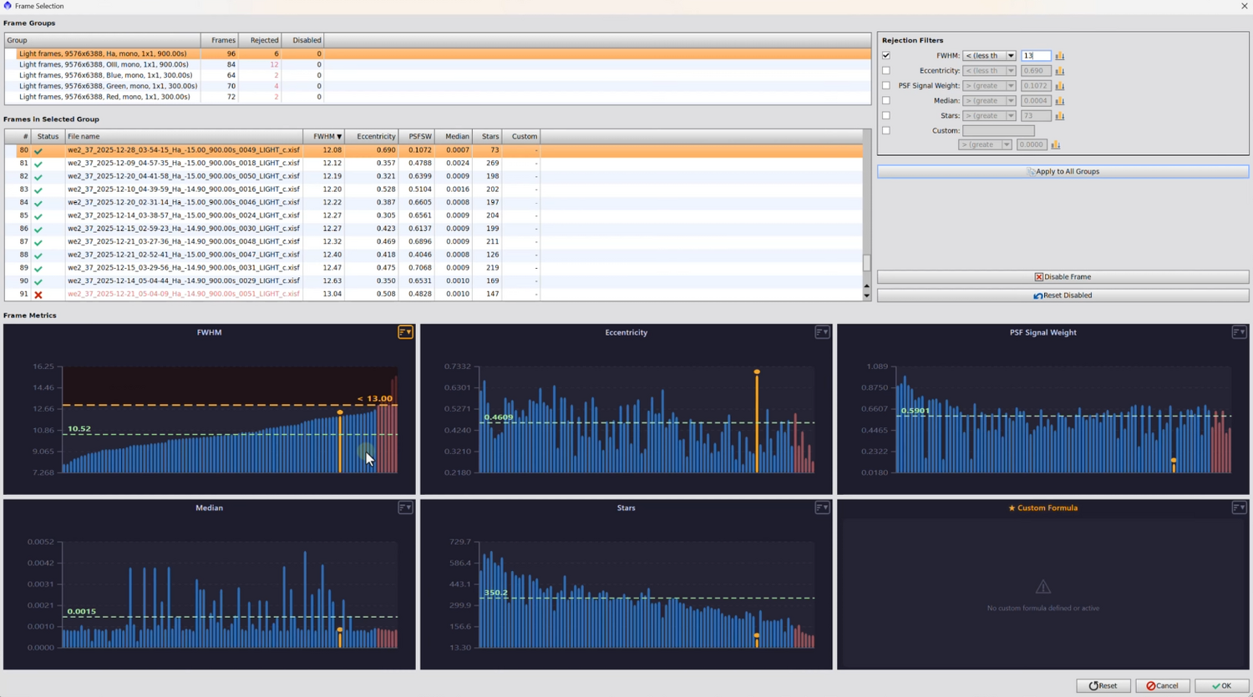Select the OIII light frames group row
1253x697 pixels.
pyautogui.click(x=438, y=64)
